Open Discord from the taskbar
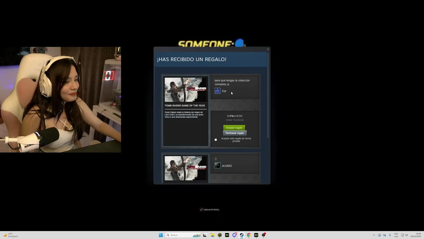The image size is (424, 239). point(234,235)
